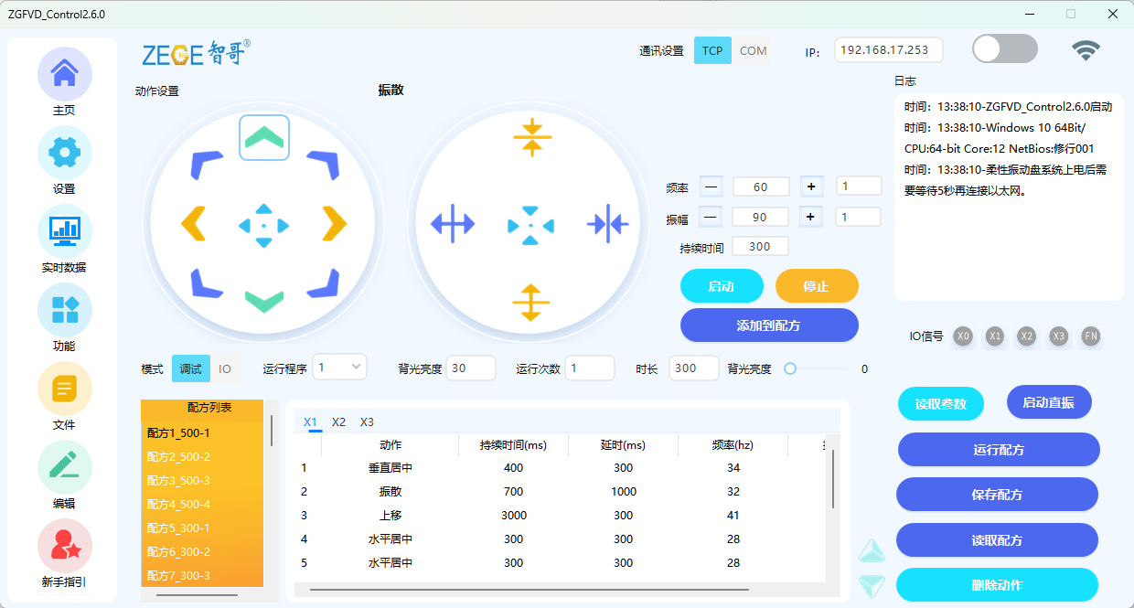Click the 背光亮度 value field showing 30

(471, 368)
